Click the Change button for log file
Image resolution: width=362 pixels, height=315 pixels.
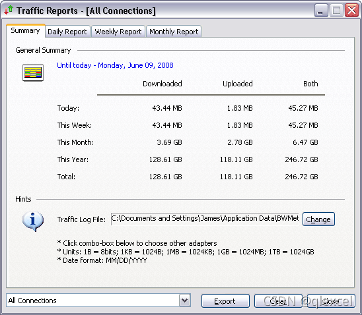(x=318, y=219)
